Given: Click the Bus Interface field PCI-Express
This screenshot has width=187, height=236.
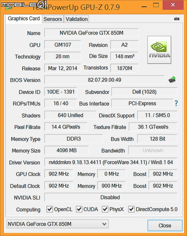Looking at the screenshot, I should click(x=142, y=103).
